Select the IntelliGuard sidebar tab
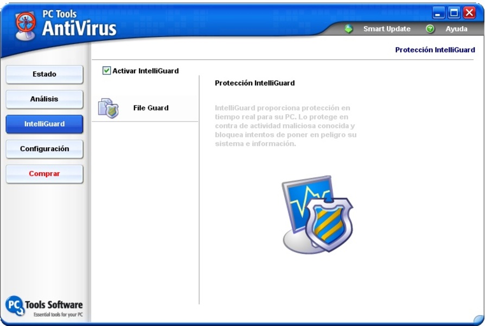Viewport: 485px width, 326px height. 44,124
